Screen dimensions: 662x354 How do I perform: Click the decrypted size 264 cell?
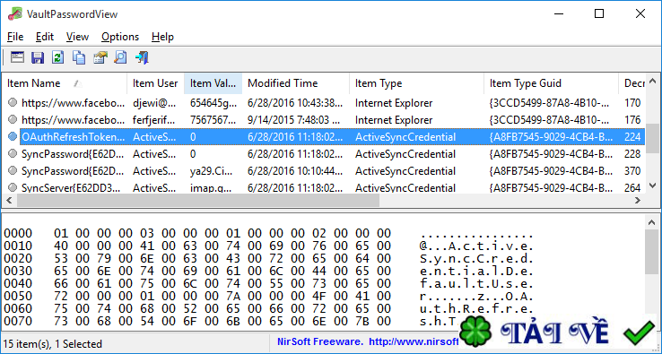click(632, 188)
